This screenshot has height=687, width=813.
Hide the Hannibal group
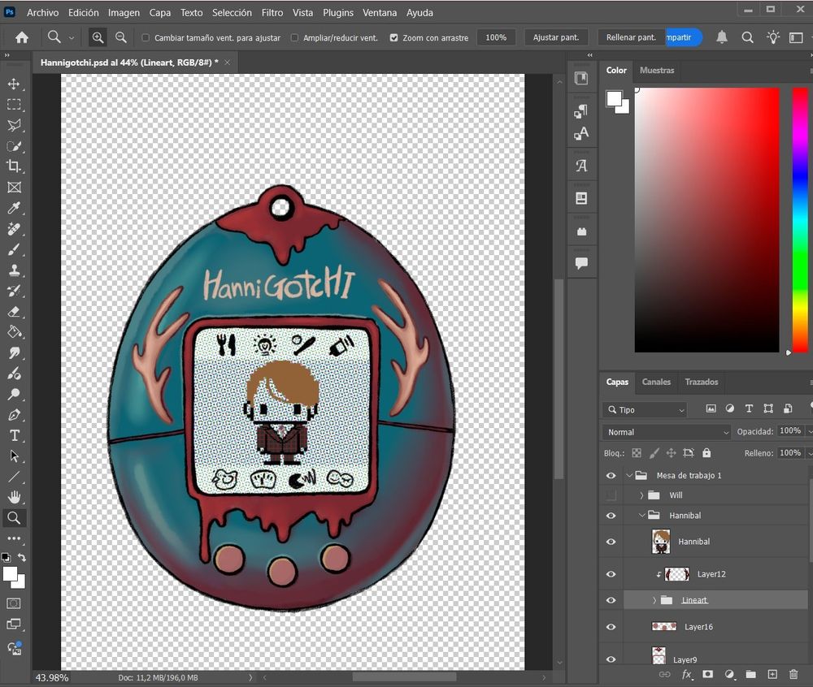pos(611,516)
